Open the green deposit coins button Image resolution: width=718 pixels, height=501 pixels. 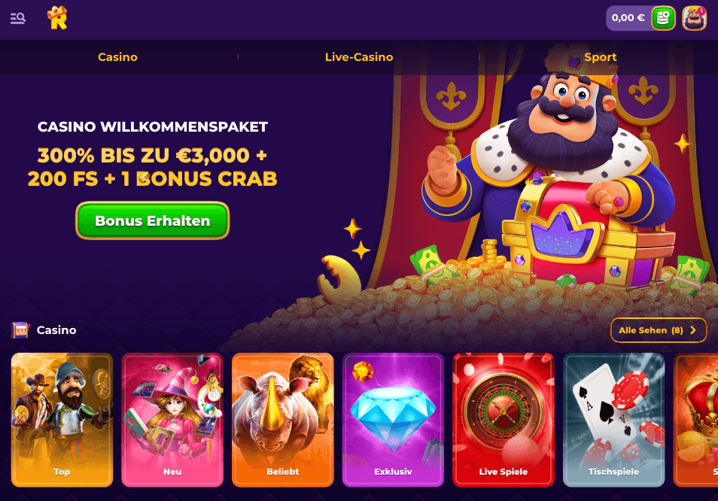point(663,18)
